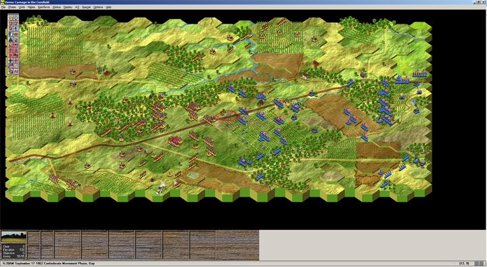Click the lightbulb toolbar icon at top
The height and width of the screenshot is (267, 487).
click(x=16, y=18)
